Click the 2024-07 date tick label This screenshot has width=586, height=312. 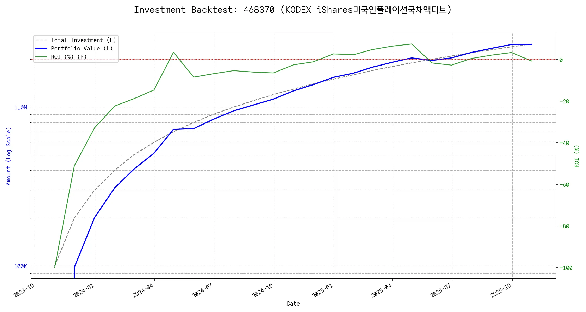coord(203,291)
